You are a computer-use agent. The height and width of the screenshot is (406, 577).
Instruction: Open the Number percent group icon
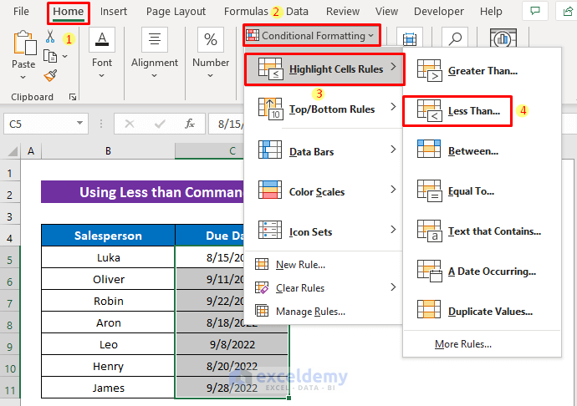pyautogui.click(x=211, y=39)
